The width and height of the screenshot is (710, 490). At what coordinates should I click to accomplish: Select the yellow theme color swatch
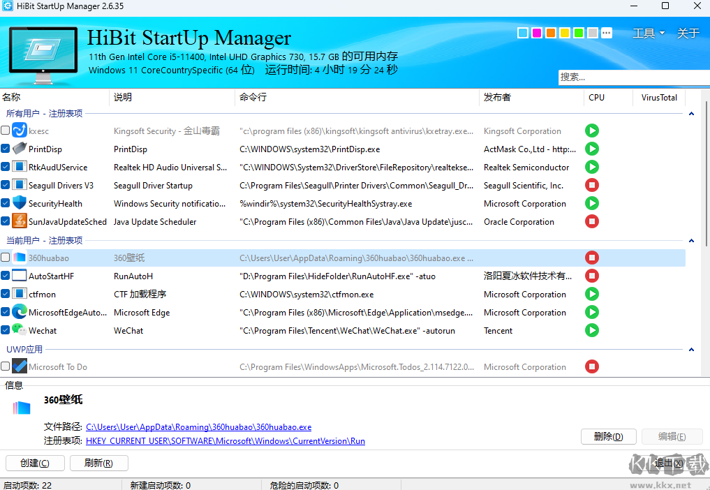[x=565, y=33]
